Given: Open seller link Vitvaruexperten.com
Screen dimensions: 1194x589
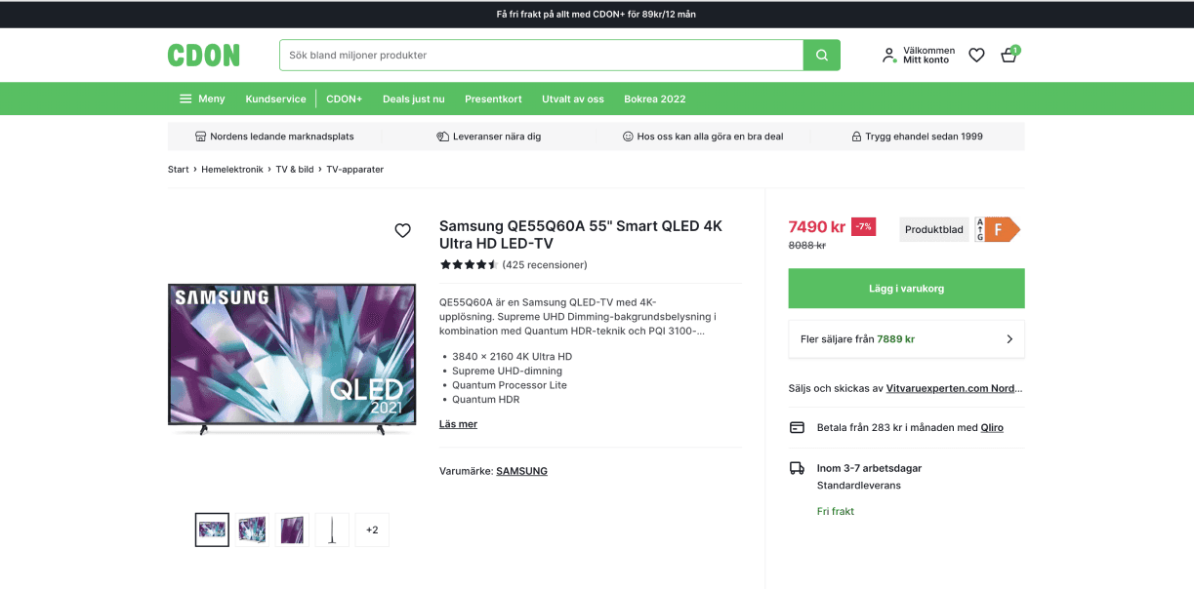Looking at the screenshot, I should (x=954, y=388).
